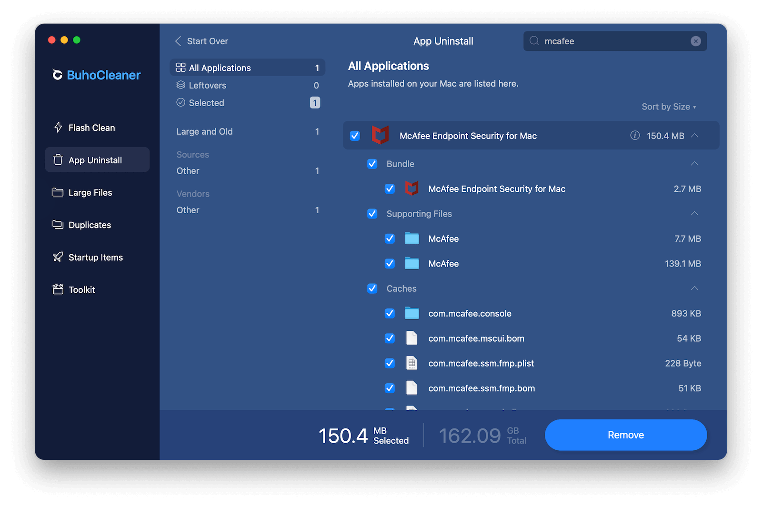Open Duplicates in sidebar
This screenshot has width=762, height=506.
[x=97, y=225]
